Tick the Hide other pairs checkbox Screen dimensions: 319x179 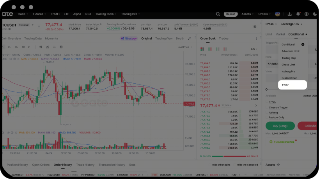210,165
